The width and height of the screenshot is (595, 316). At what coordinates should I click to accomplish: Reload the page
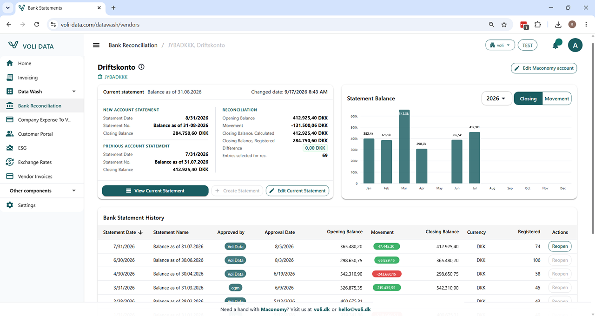(x=37, y=25)
